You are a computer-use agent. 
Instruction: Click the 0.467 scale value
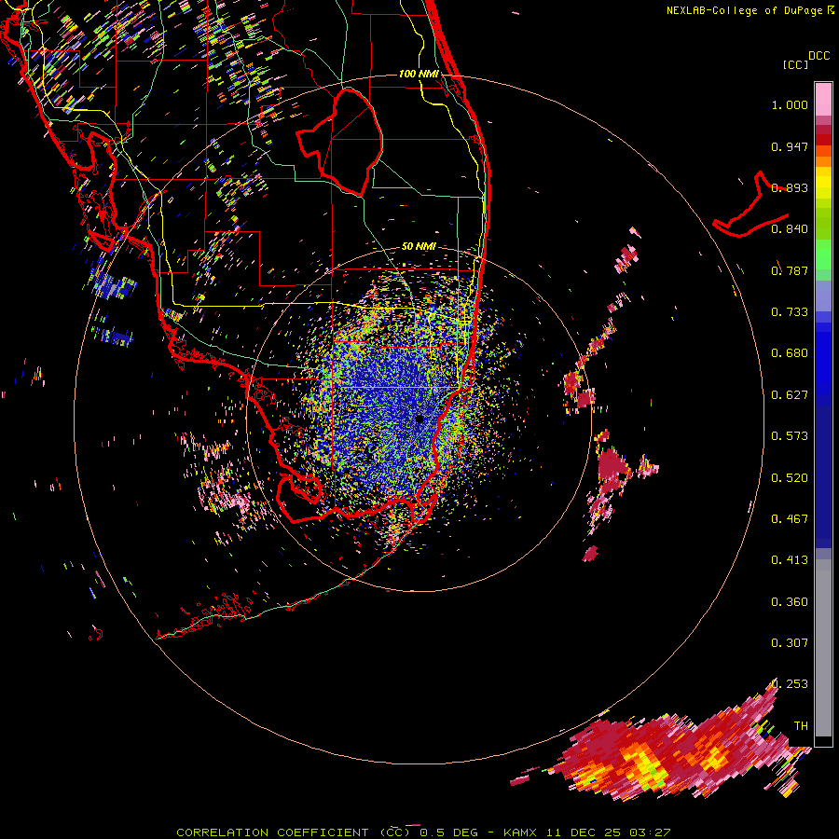point(790,519)
